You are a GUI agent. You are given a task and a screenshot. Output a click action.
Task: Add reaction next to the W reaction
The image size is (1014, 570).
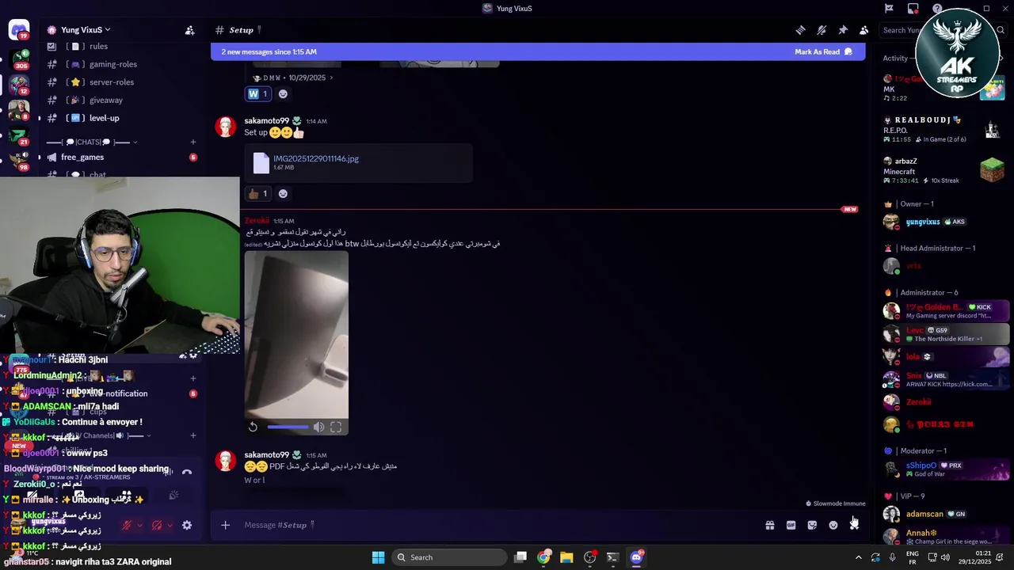(283, 94)
